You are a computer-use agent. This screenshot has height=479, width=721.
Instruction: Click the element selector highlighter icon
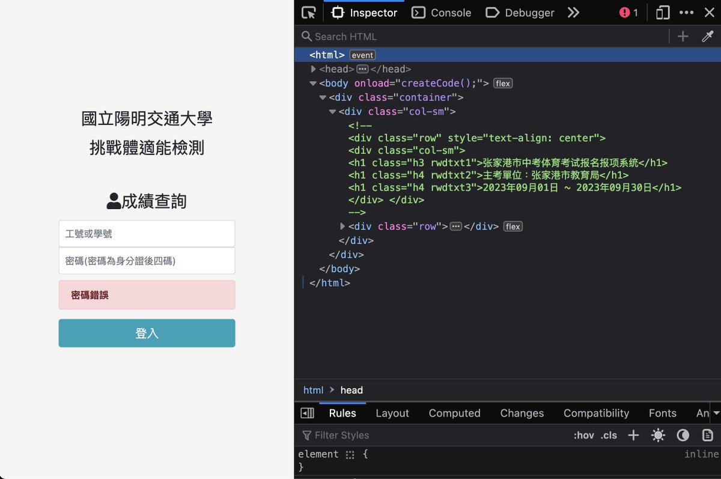(350, 455)
